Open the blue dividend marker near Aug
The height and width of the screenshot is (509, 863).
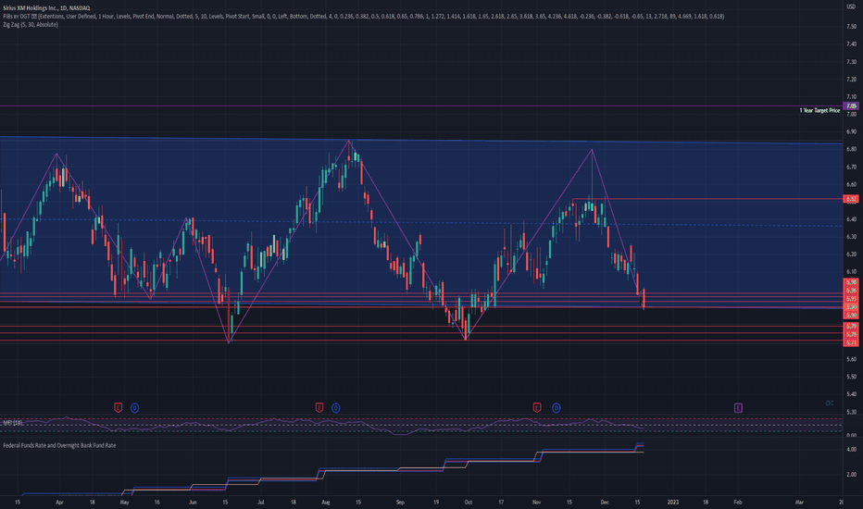tap(336, 408)
